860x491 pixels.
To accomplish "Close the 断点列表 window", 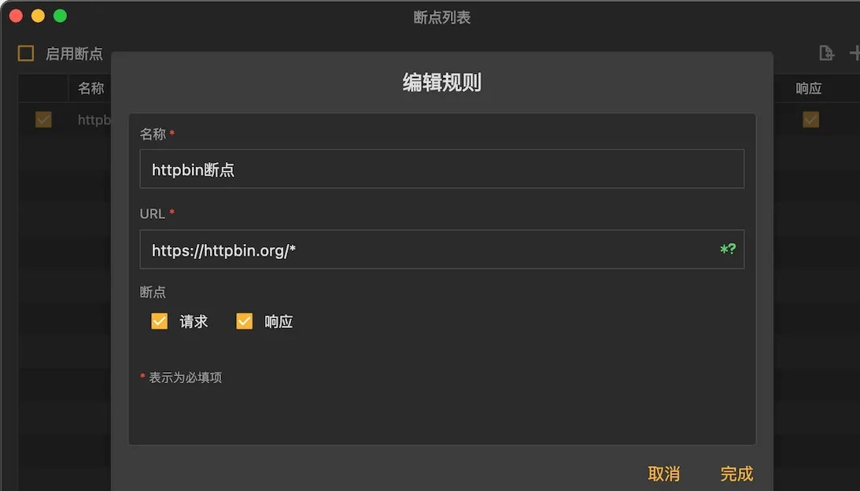I will tap(16, 16).
